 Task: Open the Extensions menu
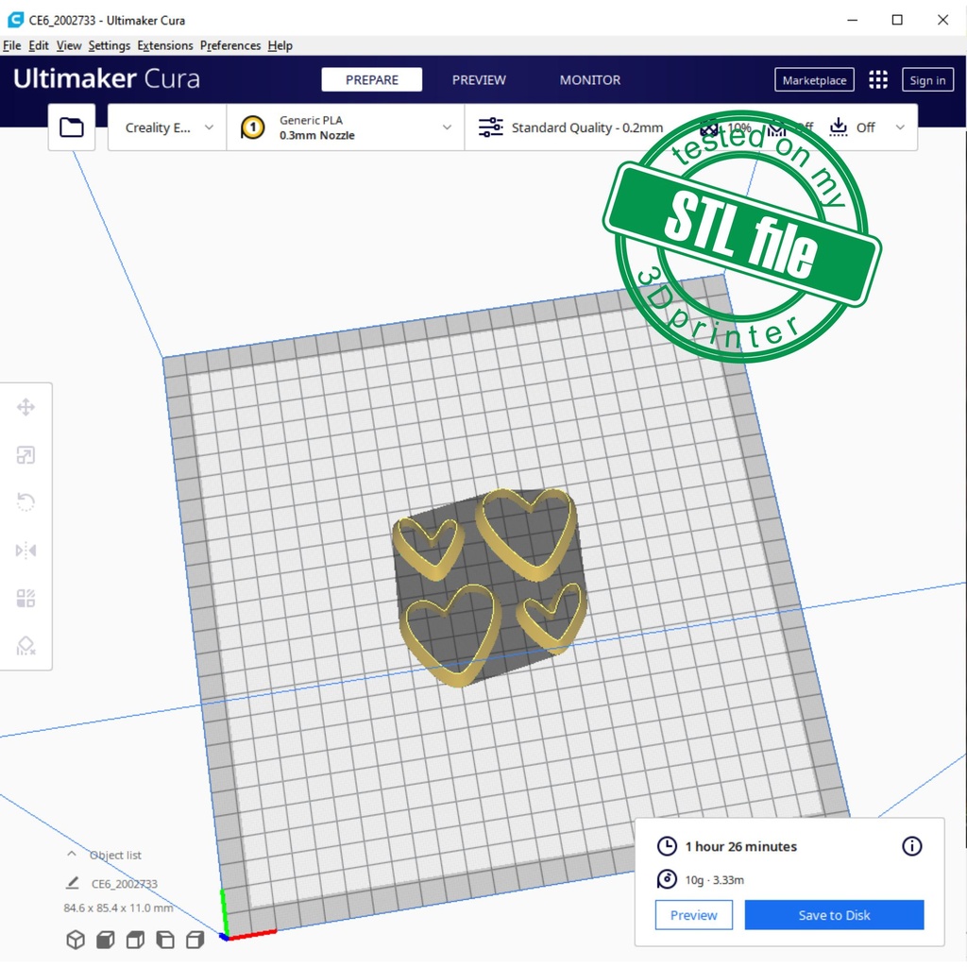point(164,45)
